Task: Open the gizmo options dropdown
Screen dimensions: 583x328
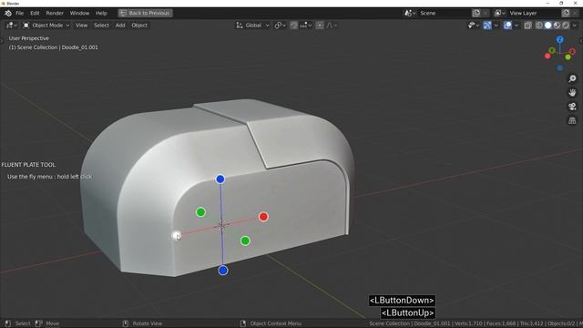Action: pyautogui.click(x=496, y=26)
